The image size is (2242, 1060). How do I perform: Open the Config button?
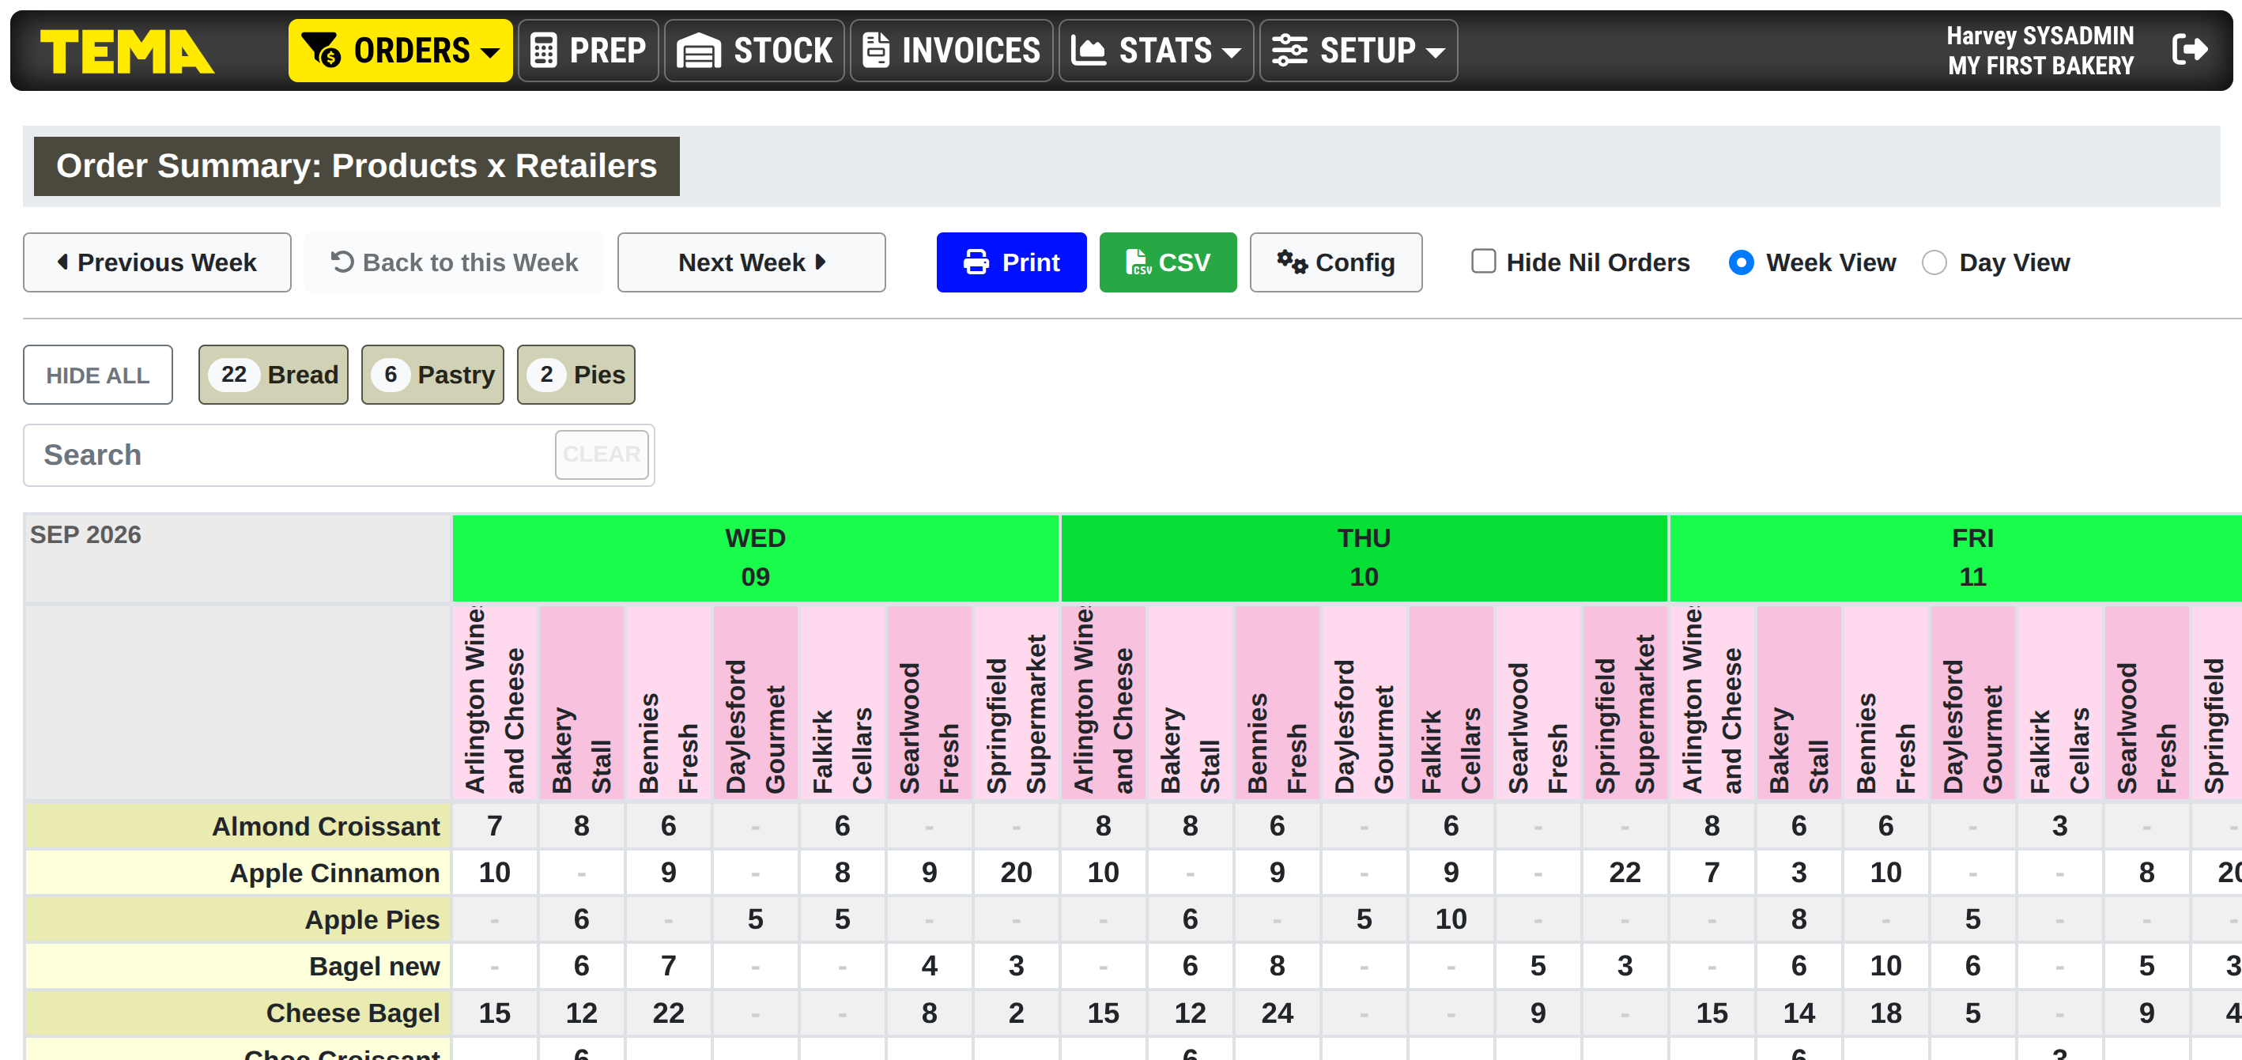click(1336, 262)
